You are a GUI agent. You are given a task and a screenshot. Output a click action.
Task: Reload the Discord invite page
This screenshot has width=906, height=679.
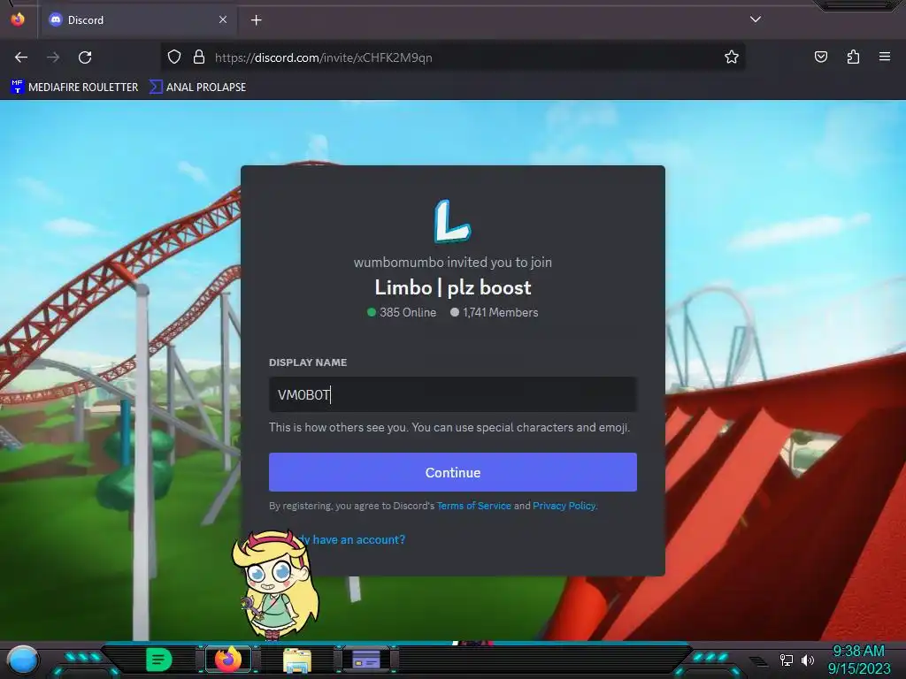85,57
